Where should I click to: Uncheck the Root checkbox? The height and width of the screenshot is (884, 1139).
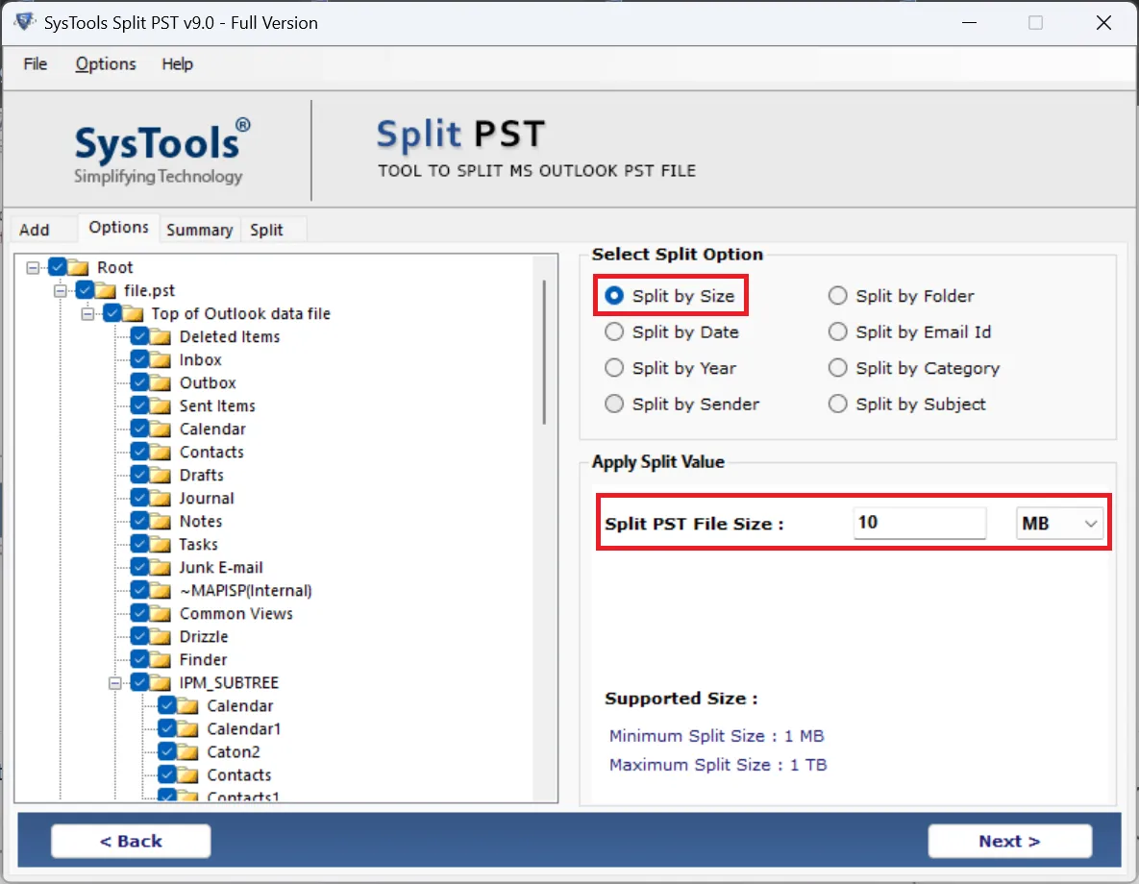point(58,266)
